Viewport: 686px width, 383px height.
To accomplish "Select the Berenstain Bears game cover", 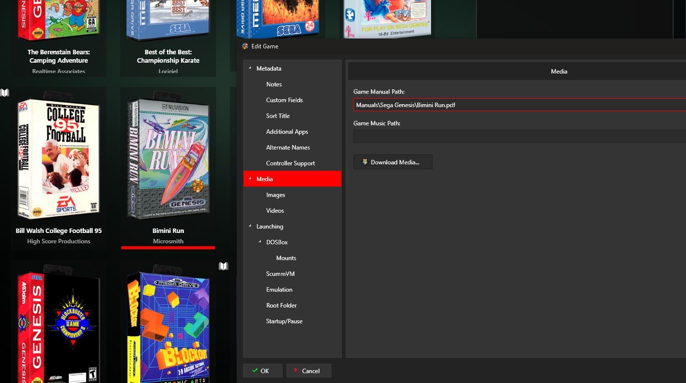I will (x=59, y=20).
